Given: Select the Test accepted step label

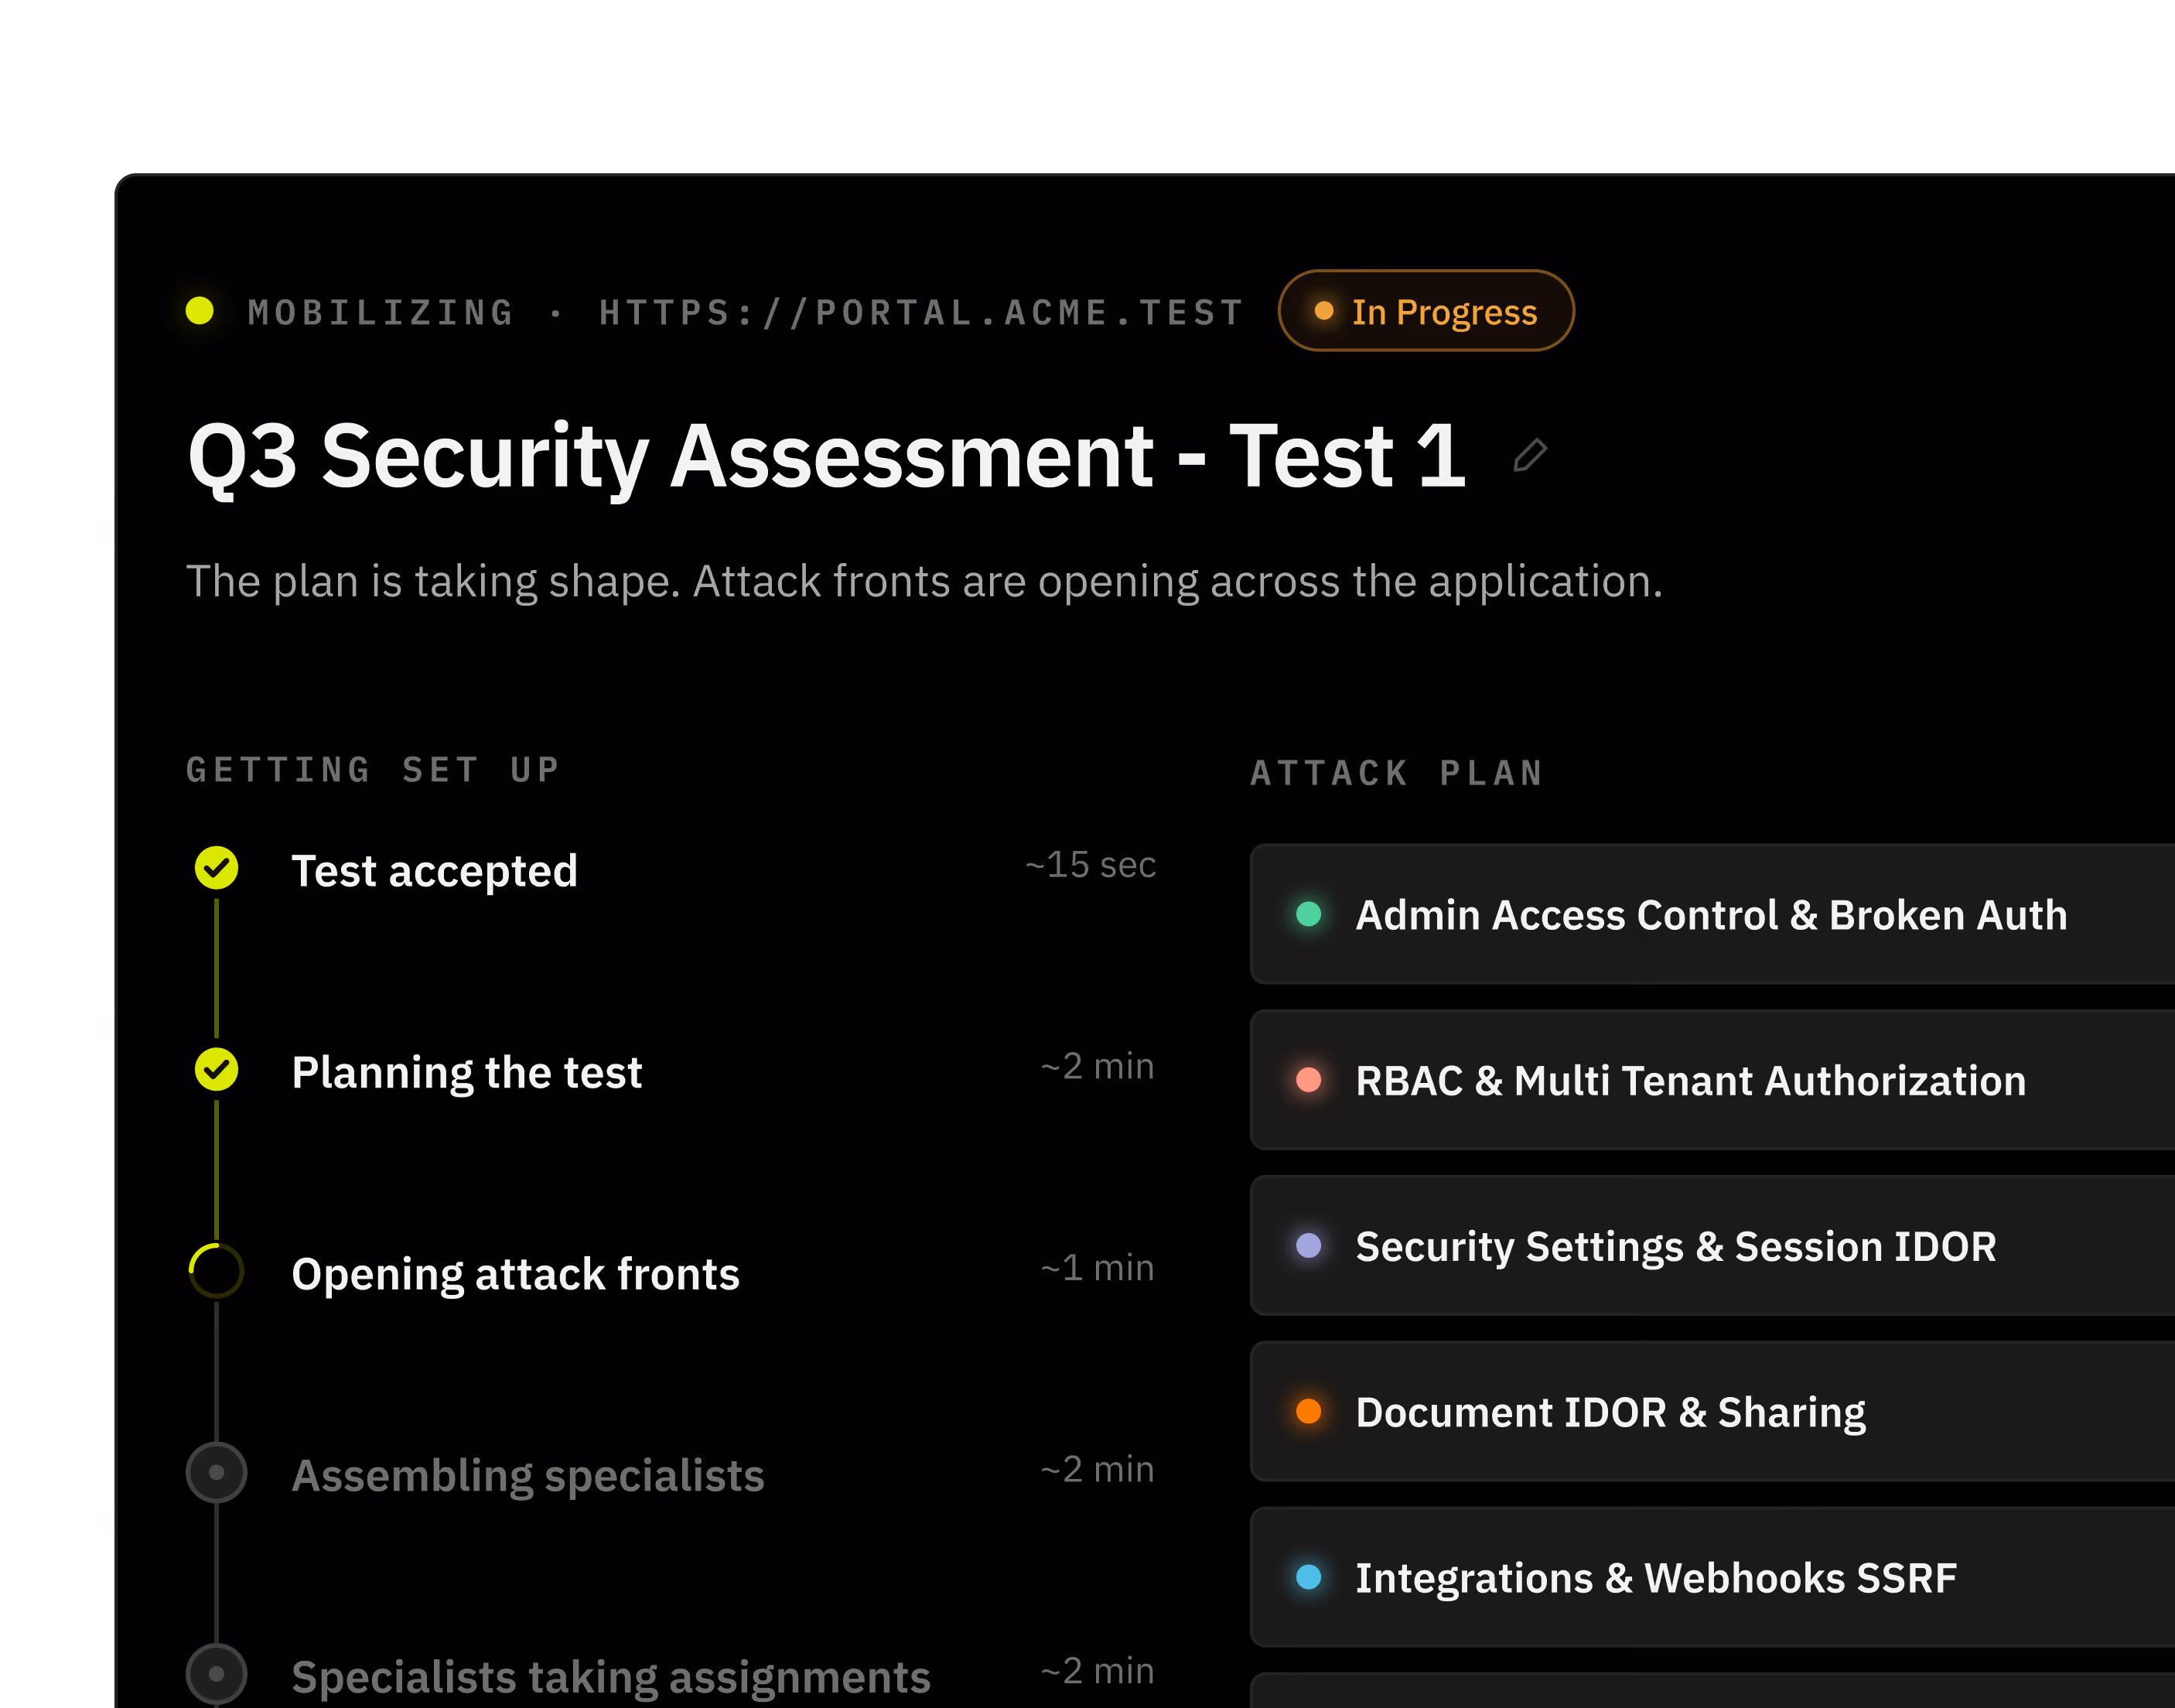Looking at the screenshot, I should (434, 871).
